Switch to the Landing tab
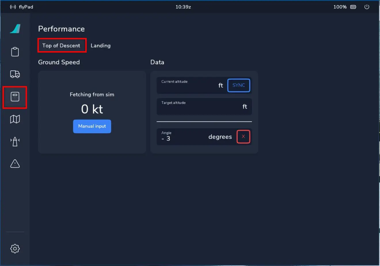The width and height of the screenshot is (380, 266). (100, 45)
